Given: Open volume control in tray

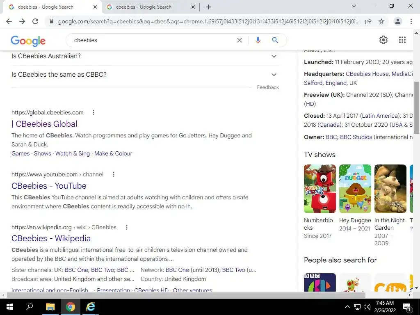Looking at the screenshot, I should click(x=367, y=307).
